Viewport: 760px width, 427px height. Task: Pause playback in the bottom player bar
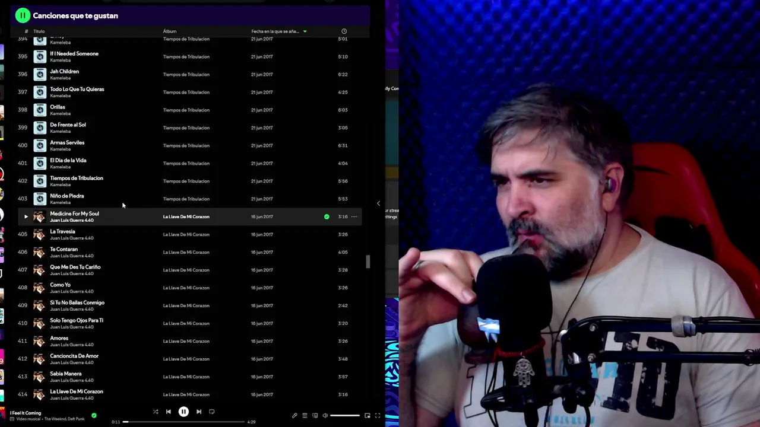point(183,412)
